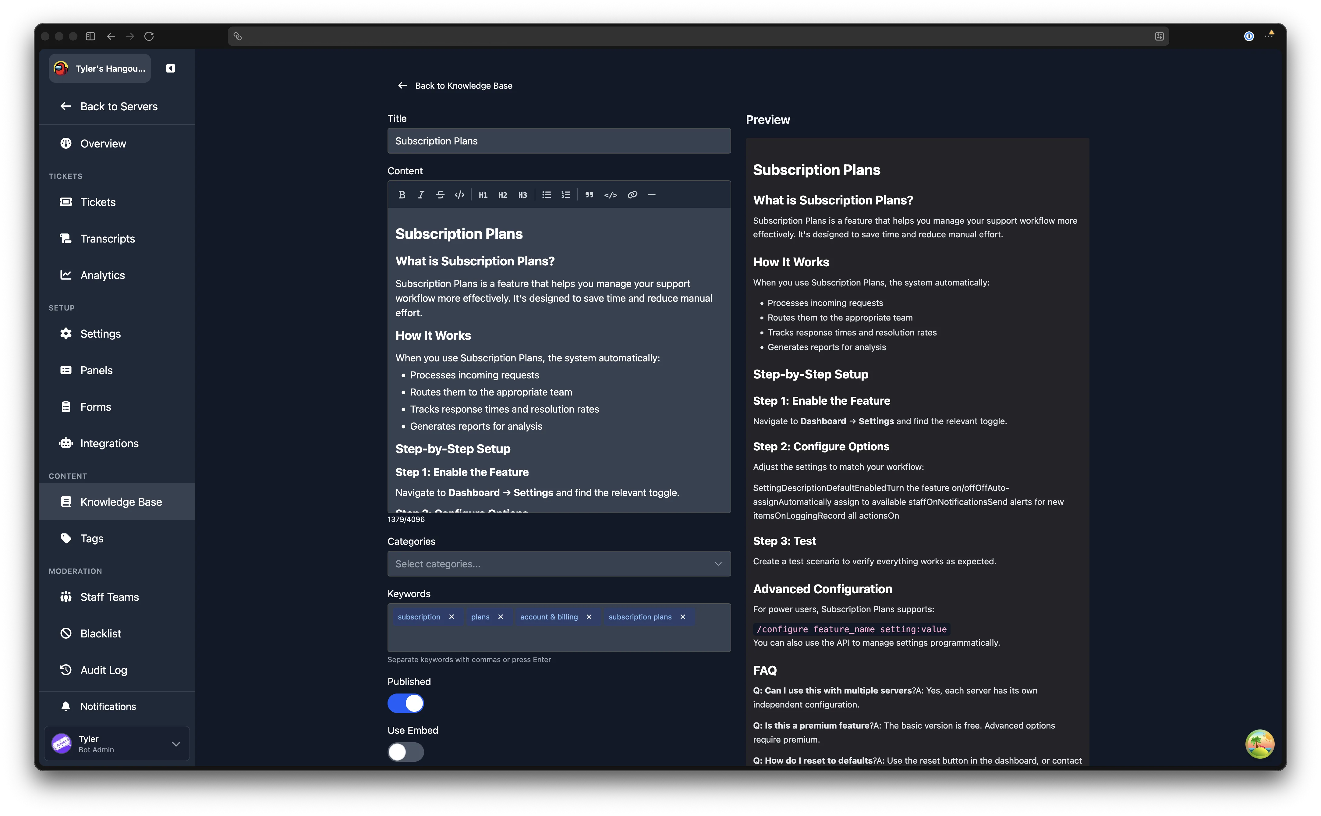Apply italic formatting in content editor

(x=421, y=195)
